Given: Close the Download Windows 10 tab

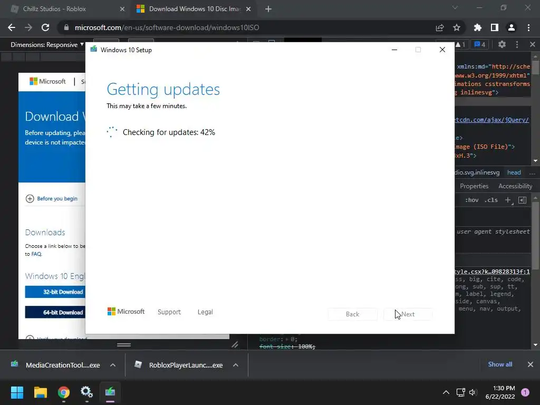Looking at the screenshot, I should coord(248,9).
